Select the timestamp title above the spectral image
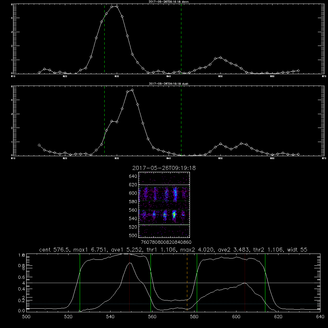The image size is (328, 328). [x=164, y=168]
